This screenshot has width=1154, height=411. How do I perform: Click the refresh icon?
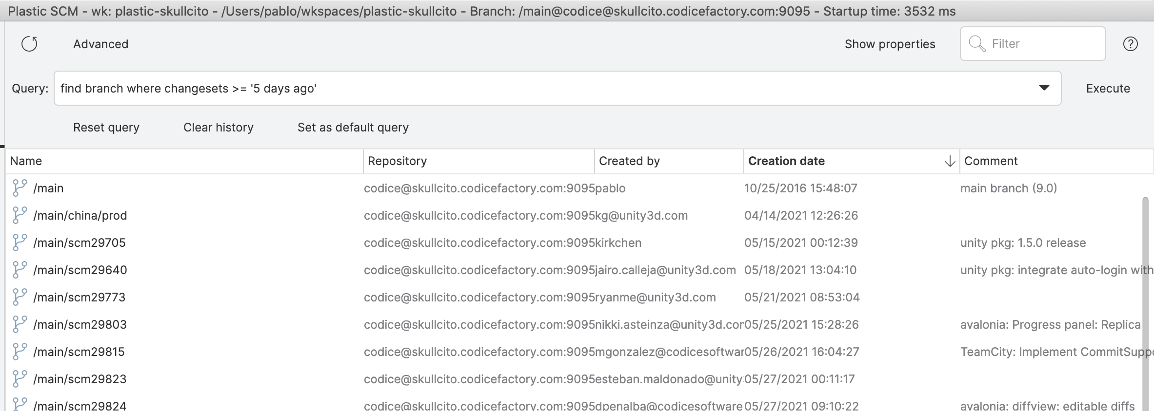pyautogui.click(x=29, y=44)
